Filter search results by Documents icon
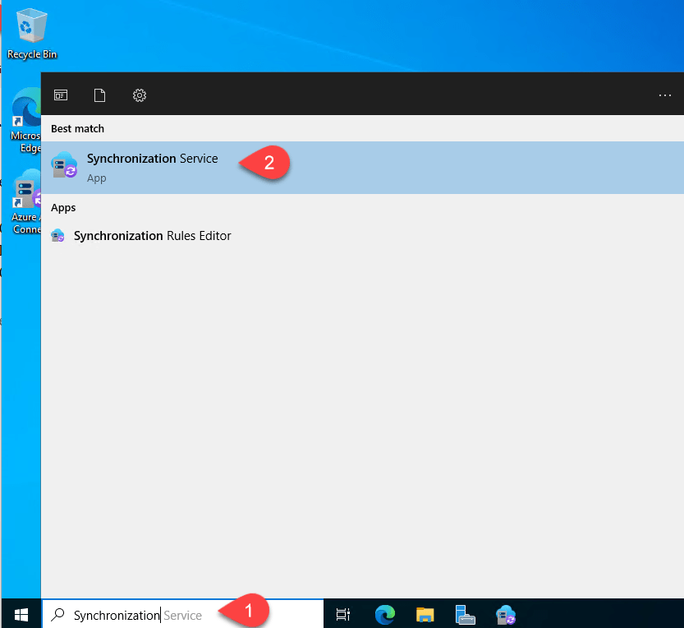This screenshot has width=684, height=628. pos(100,95)
